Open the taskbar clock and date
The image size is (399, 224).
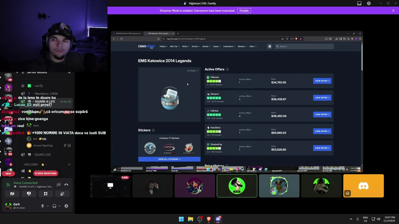(389, 219)
